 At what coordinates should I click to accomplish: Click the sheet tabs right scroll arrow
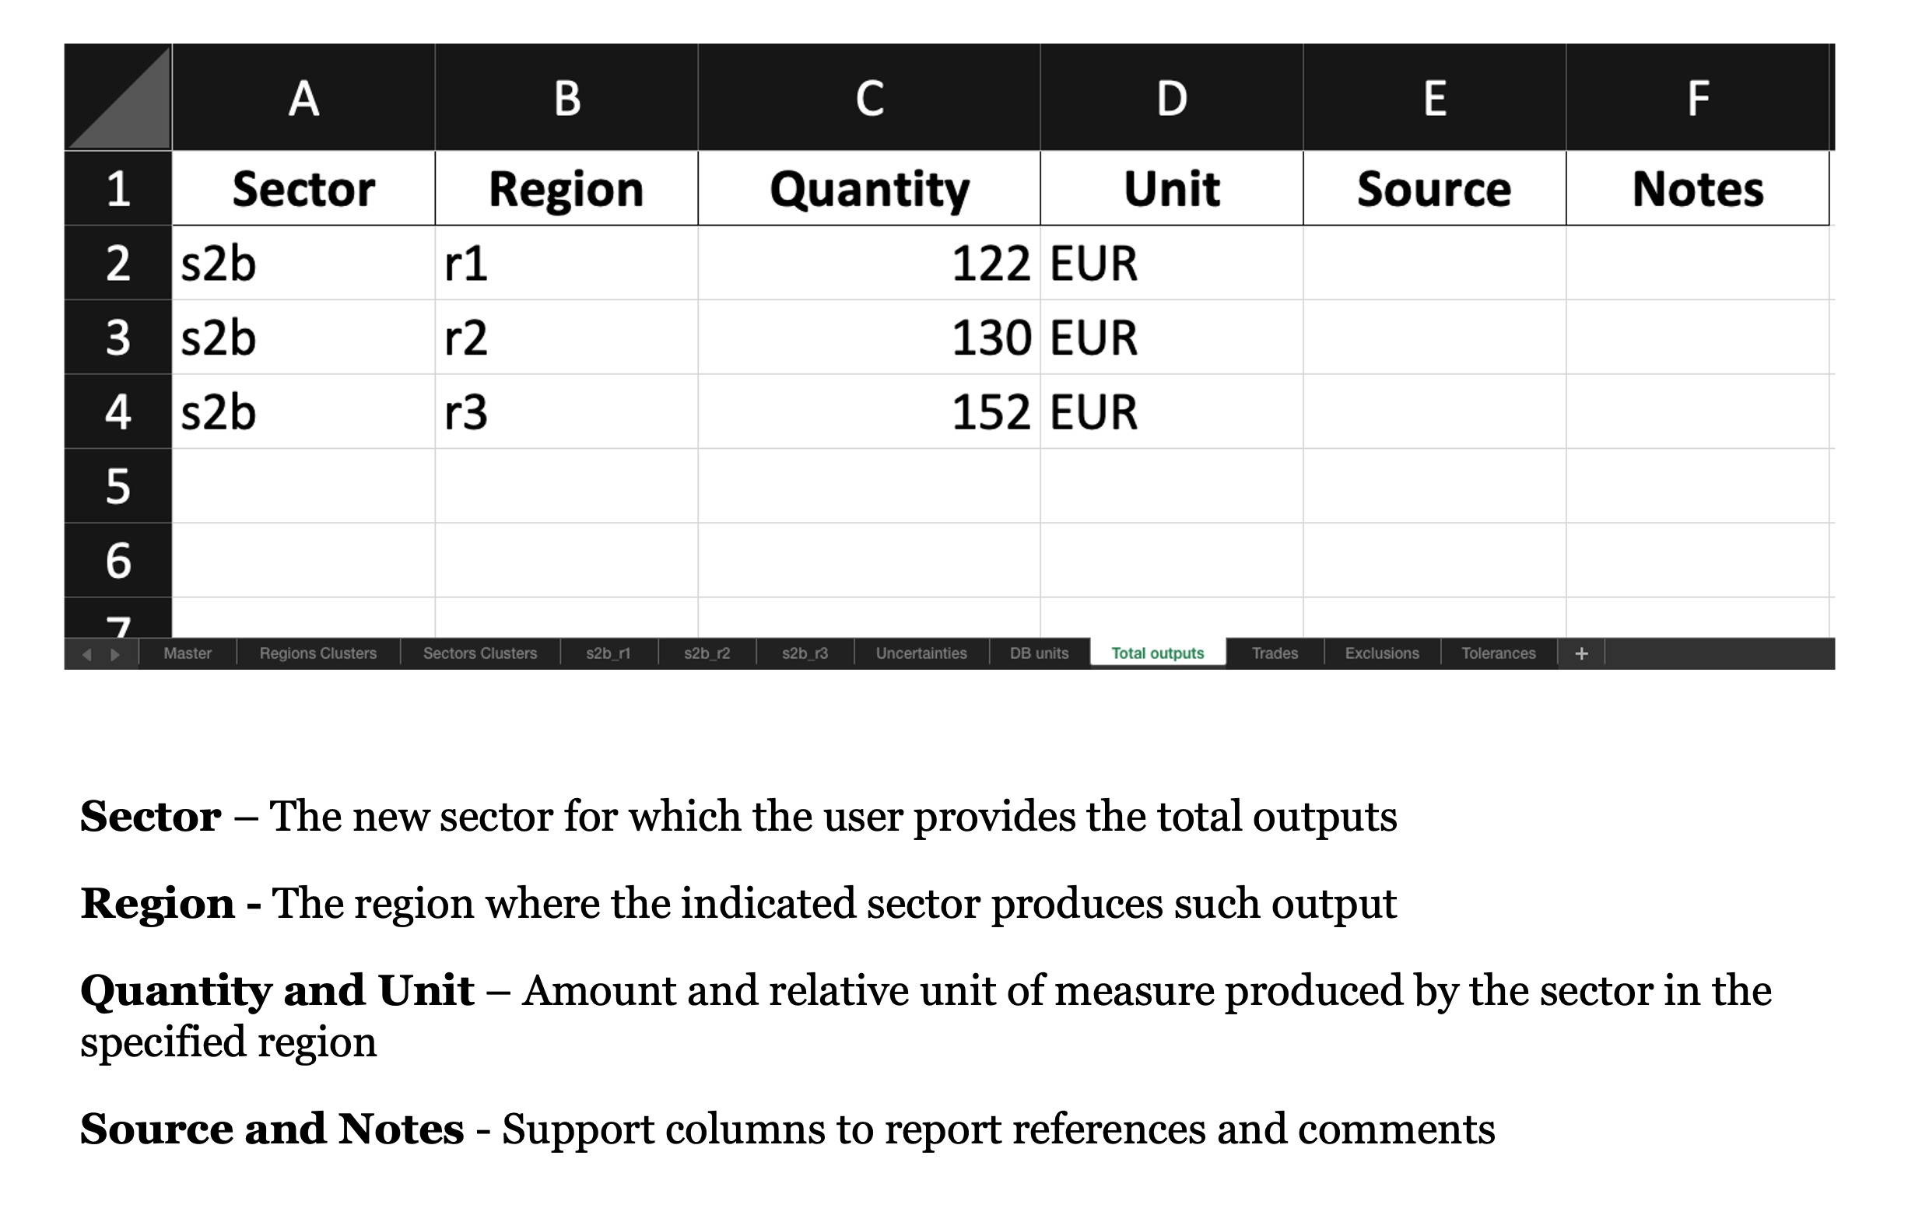tap(115, 654)
